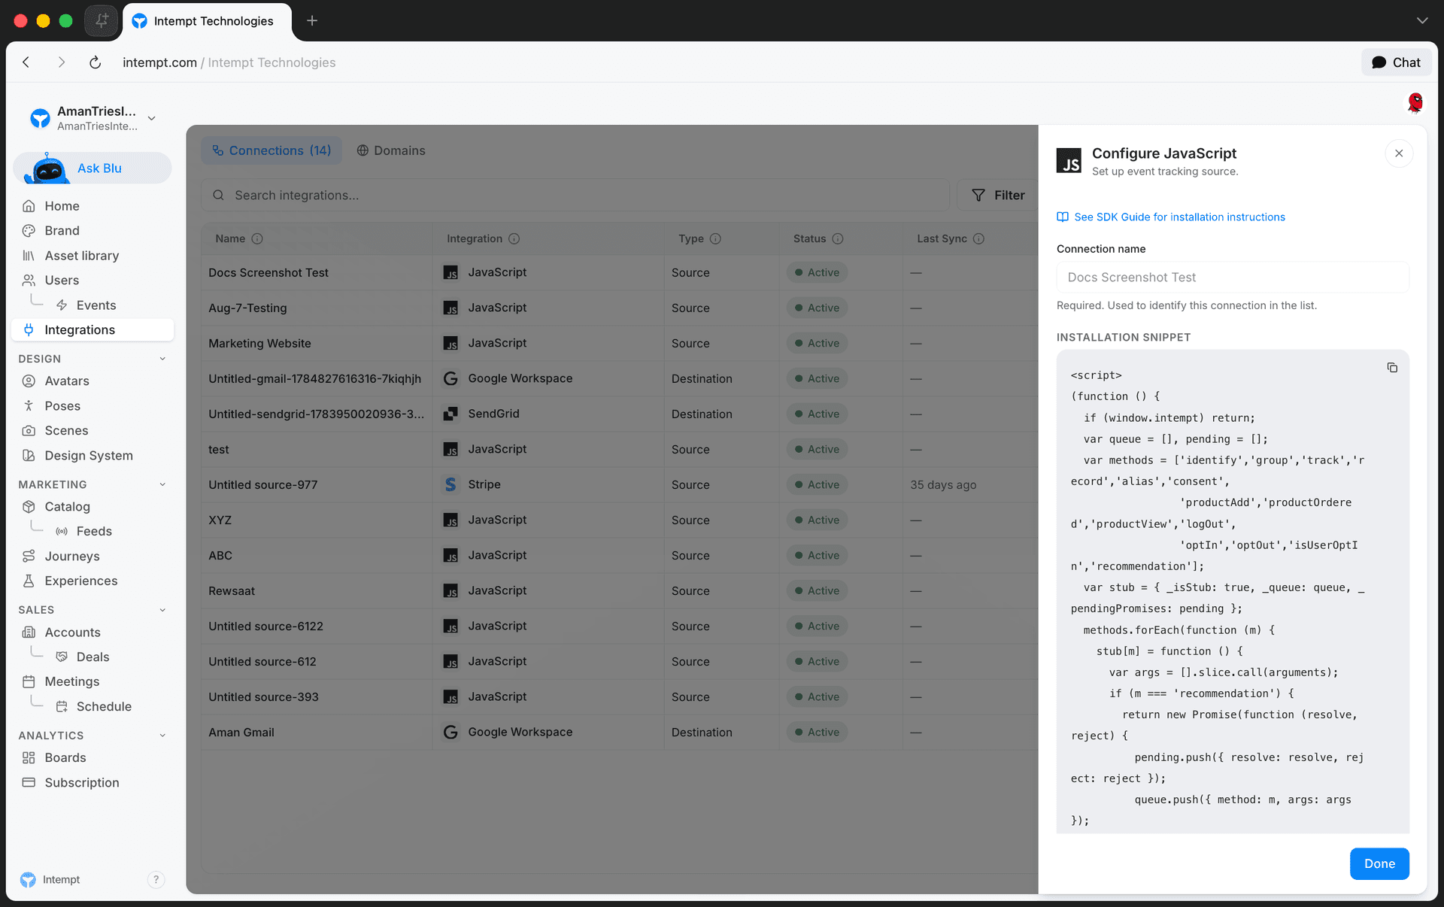Click the Rewsaat connection name
This screenshot has height=907, width=1444.
click(232, 591)
